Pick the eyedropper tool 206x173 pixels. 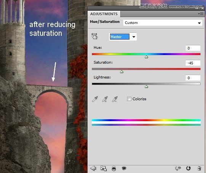coord(95,99)
